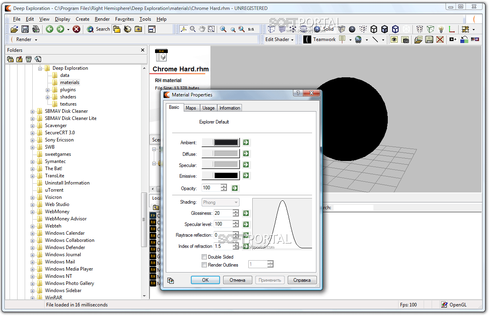Select the materials folder in tree
The width and height of the screenshot is (489, 316).
(x=70, y=82)
